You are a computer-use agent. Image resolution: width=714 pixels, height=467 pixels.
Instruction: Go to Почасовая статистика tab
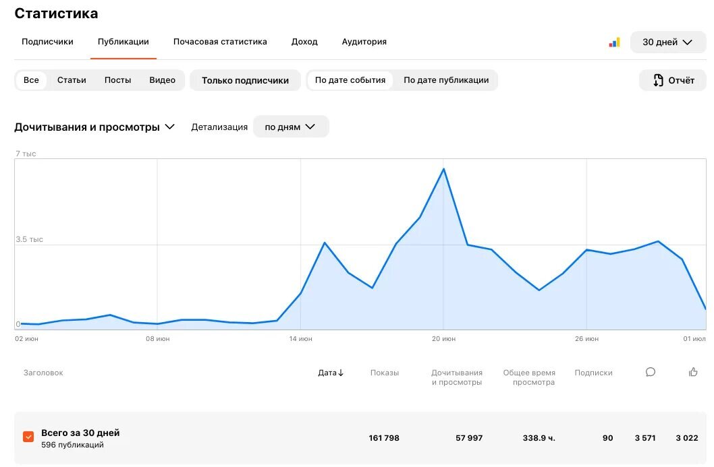[220, 41]
